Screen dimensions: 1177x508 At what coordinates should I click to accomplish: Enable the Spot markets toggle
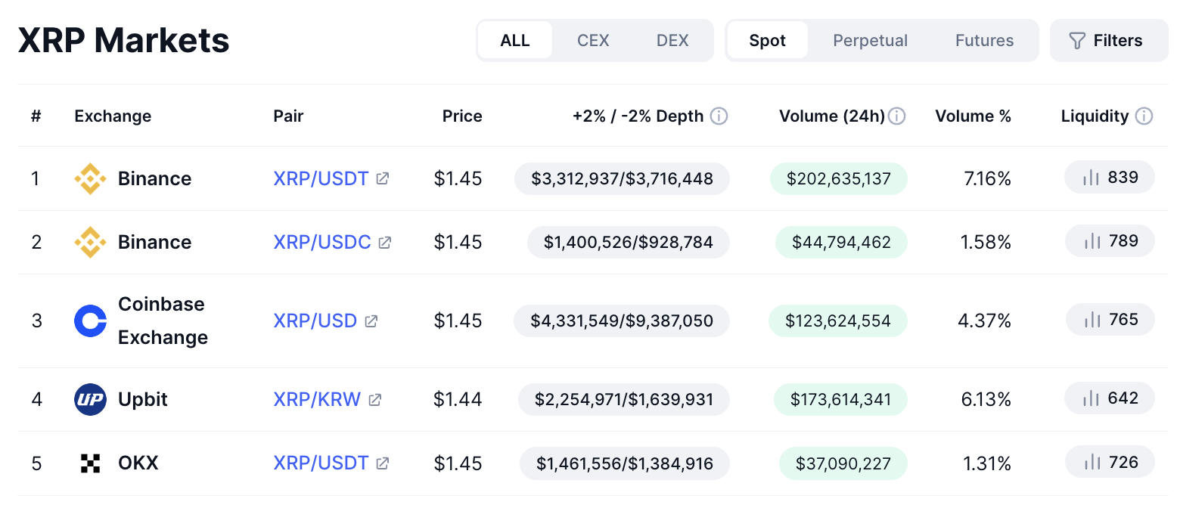point(767,40)
